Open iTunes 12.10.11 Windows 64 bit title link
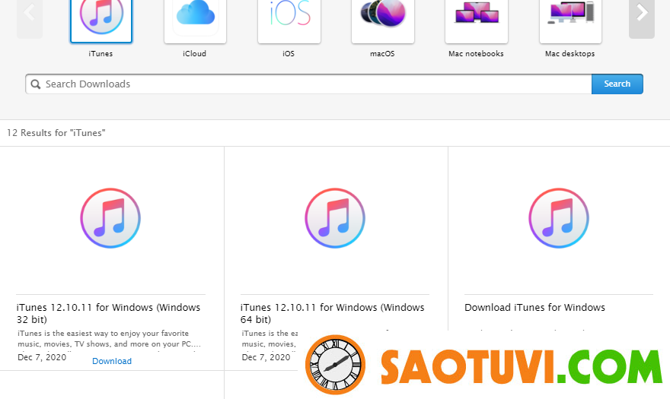Image resolution: width=670 pixels, height=399 pixels. 332,313
